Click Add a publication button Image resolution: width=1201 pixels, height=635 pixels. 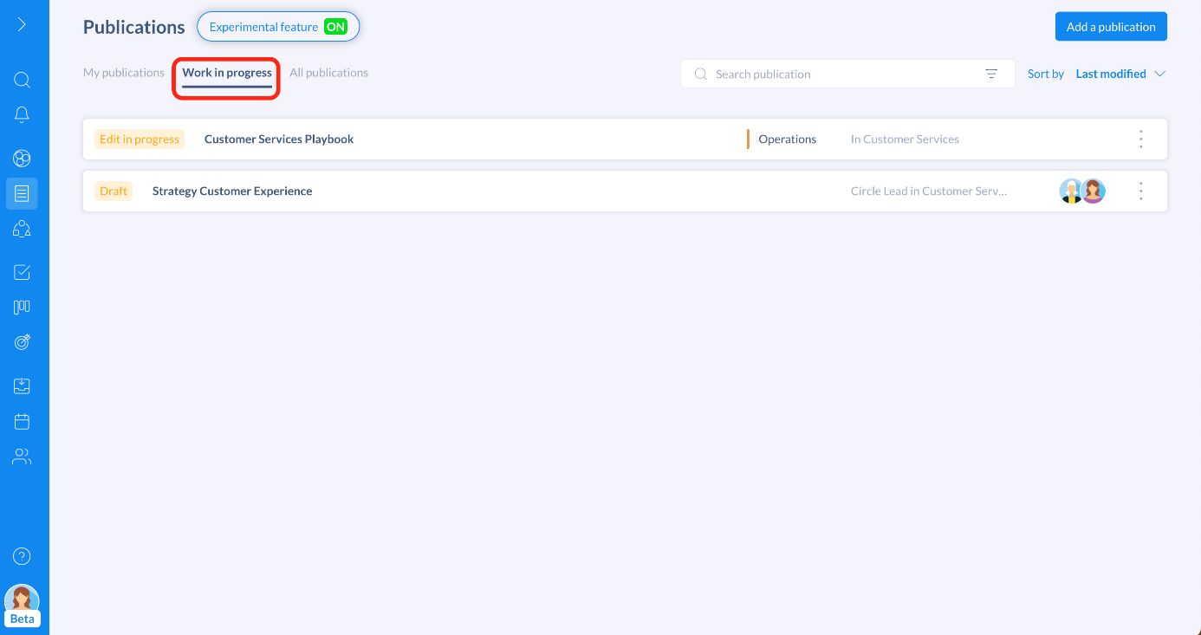[x=1111, y=27]
